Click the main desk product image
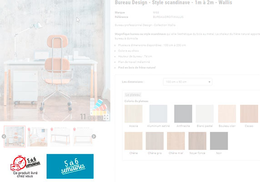Screen dimensions: 260x182 pos(55,61)
